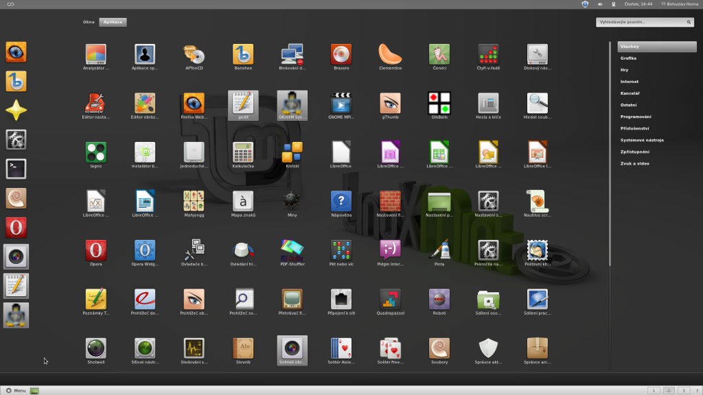Show Kancelář applications
The image size is (703, 395).
pos(630,93)
